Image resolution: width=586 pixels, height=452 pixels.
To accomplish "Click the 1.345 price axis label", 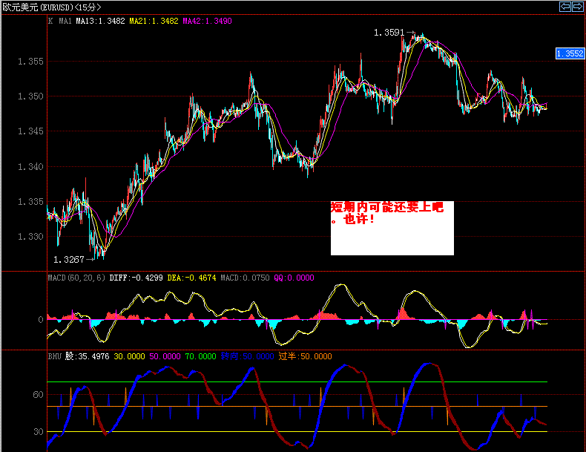I will (x=30, y=131).
